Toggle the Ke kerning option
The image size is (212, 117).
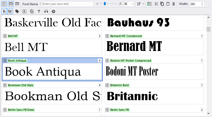(x=10, y=11)
